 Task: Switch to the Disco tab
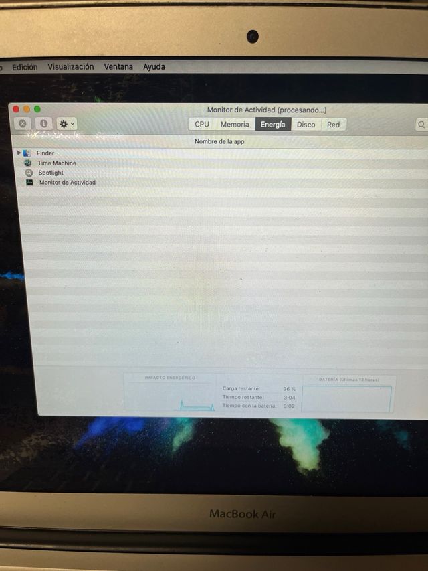(x=306, y=125)
